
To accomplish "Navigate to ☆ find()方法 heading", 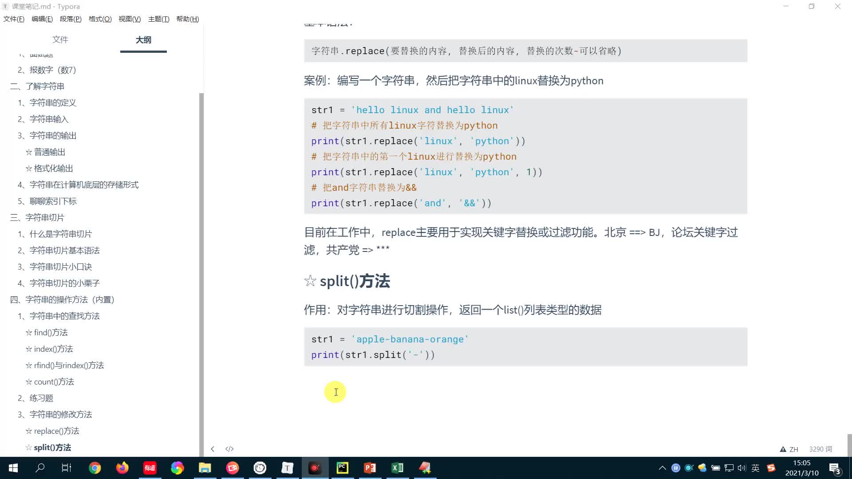I will pos(47,333).
